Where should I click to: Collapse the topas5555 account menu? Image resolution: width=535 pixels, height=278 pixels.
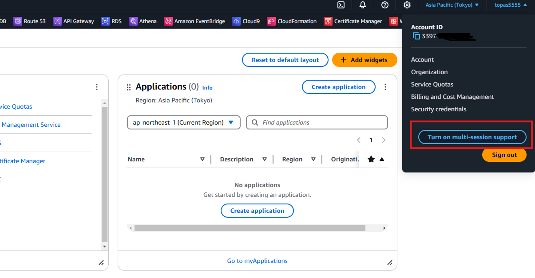[511, 5]
